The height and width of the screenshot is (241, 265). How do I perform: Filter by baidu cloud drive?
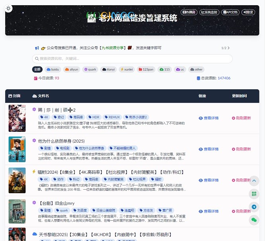pos(53,69)
